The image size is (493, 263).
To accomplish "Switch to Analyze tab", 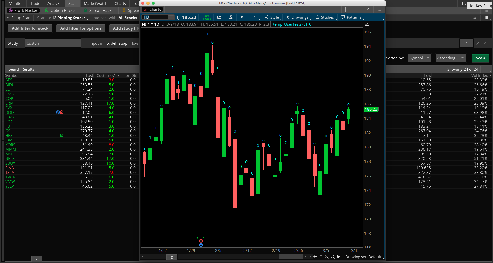I will [x=54, y=3].
